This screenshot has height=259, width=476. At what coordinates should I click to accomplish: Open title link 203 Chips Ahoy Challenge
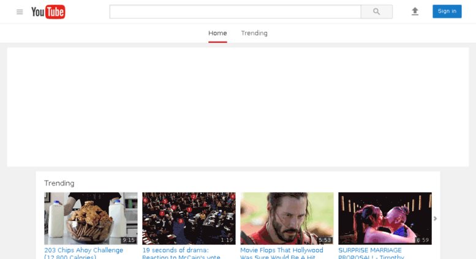coord(84,253)
